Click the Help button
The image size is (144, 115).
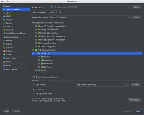coord(7,111)
